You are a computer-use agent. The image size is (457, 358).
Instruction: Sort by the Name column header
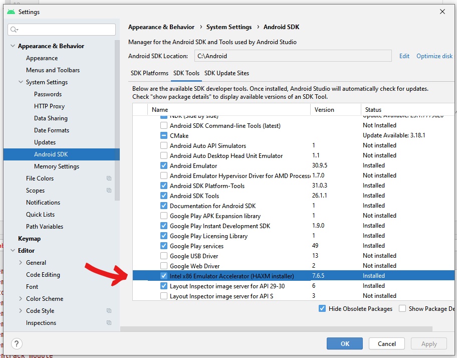229,110
